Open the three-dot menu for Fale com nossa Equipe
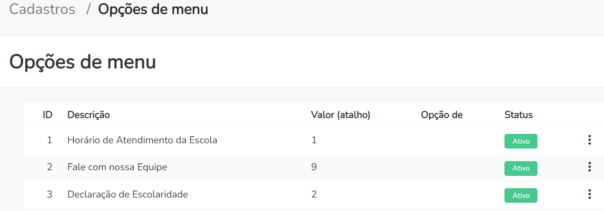 coord(589,167)
